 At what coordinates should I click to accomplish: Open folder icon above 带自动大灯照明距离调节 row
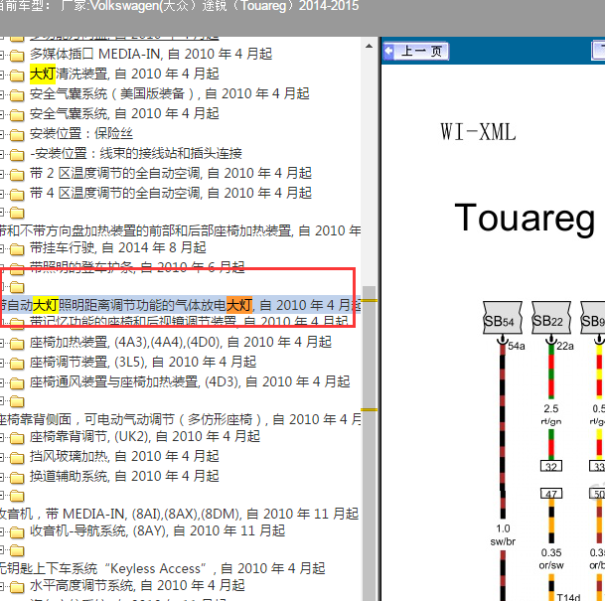click(x=17, y=287)
